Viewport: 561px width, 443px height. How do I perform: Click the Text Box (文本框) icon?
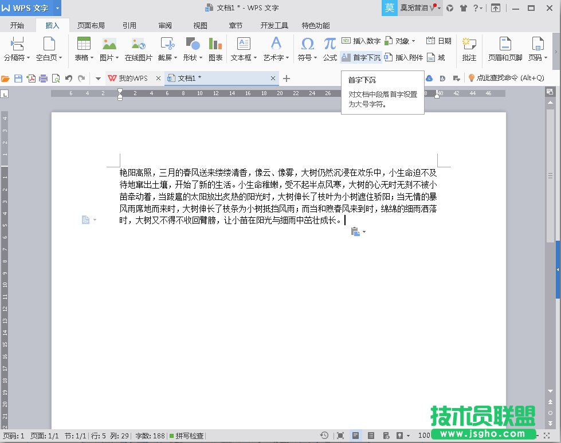[244, 44]
